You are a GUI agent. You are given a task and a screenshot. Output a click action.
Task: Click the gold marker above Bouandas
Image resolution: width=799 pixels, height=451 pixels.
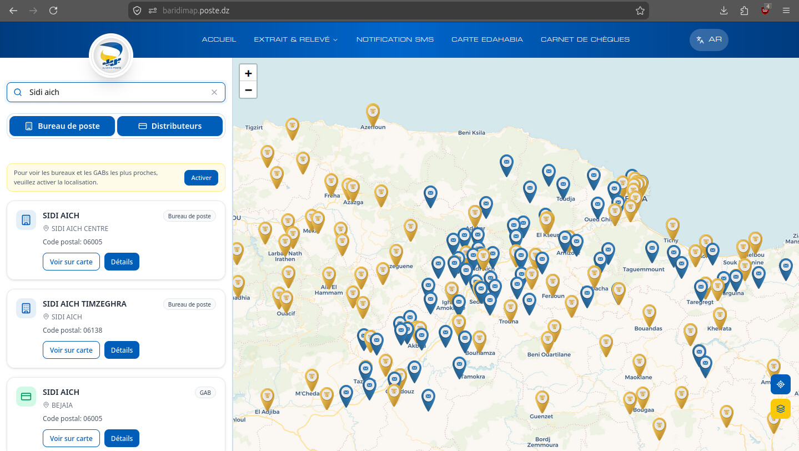649,314
